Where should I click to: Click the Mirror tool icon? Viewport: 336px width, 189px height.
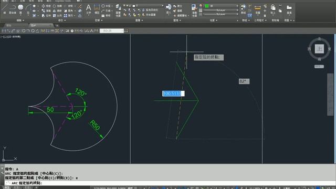(x=55, y=10)
